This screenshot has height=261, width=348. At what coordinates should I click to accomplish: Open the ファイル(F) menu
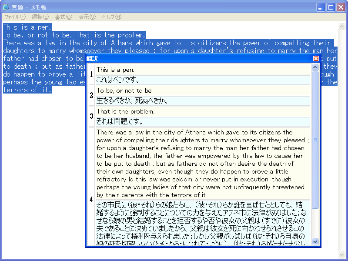tap(15, 17)
